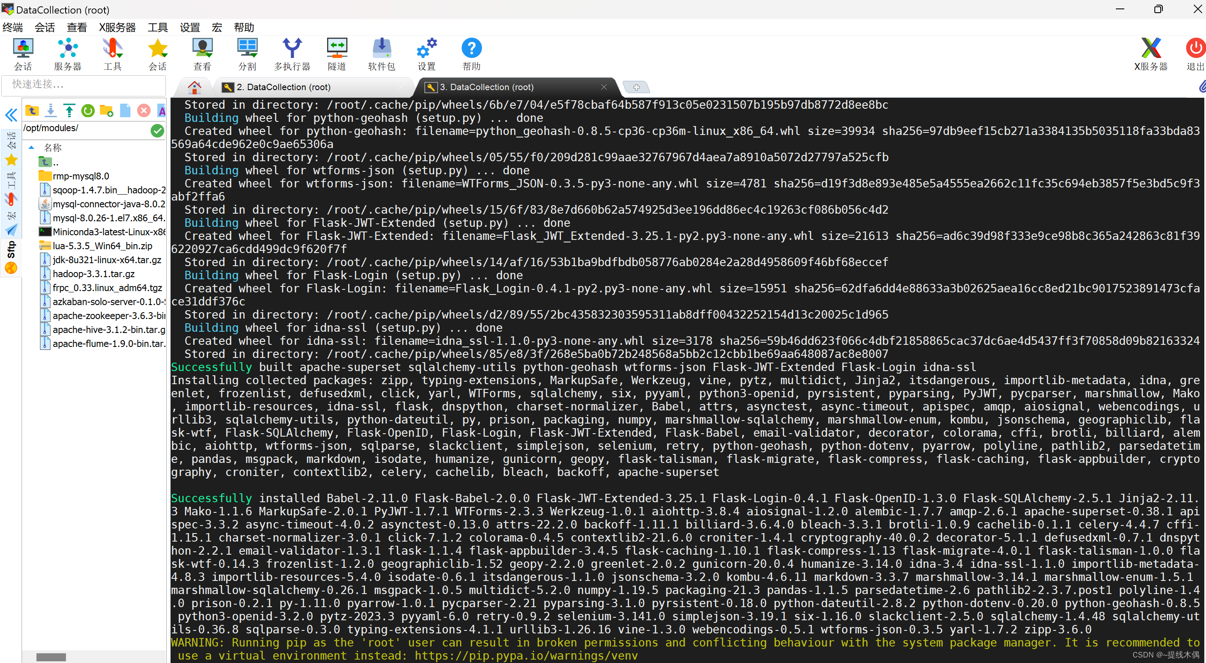Create a new file in the SFTP panel
The height and width of the screenshot is (663, 1206).
(x=125, y=110)
